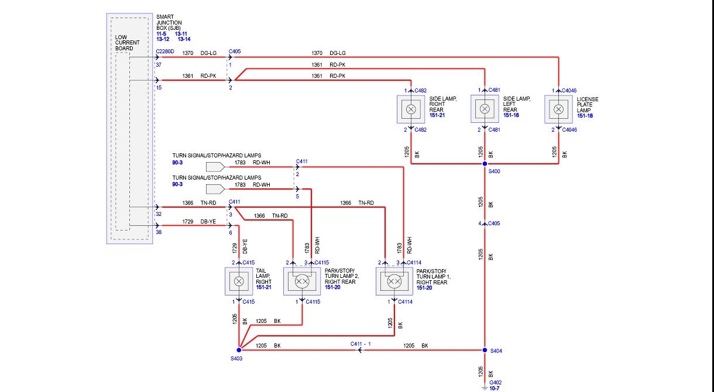714x392 pixels.
Task: Select the Side Lamp Right Rear bulb symbol
Action: pyautogui.click(x=410, y=109)
